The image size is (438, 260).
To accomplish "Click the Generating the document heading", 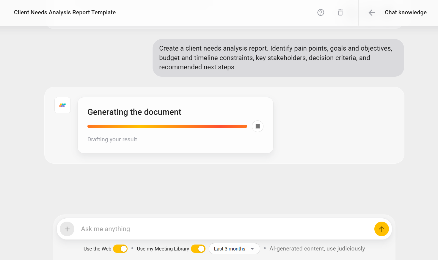I will point(134,112).
